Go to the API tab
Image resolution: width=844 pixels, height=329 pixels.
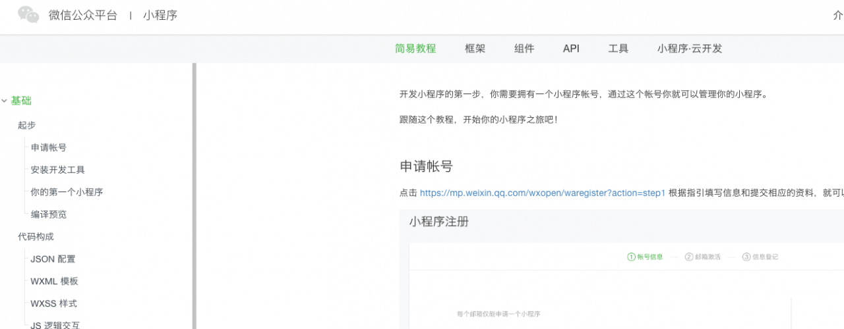coord(571,49)
